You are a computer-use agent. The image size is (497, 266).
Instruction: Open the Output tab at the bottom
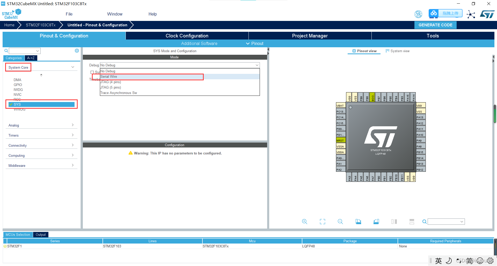[41, 234]
